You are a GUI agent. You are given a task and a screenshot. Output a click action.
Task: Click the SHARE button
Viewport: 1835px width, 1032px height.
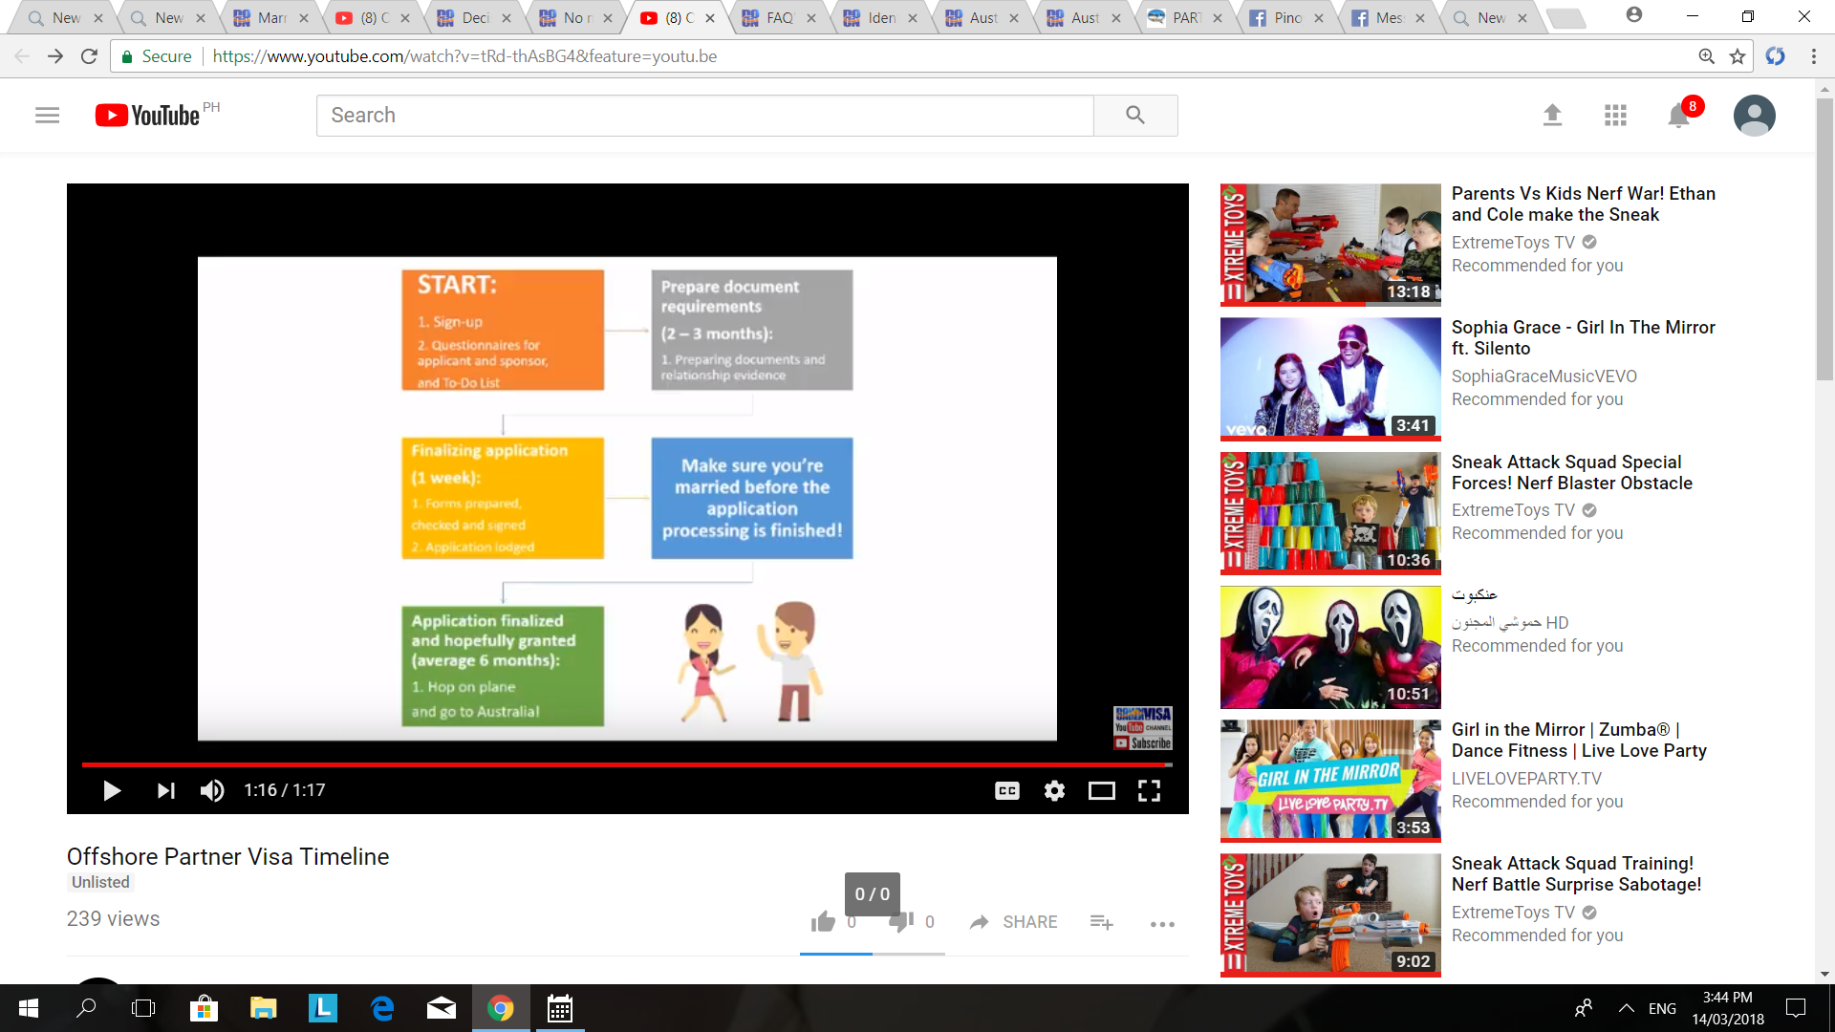click(1013, 922)
